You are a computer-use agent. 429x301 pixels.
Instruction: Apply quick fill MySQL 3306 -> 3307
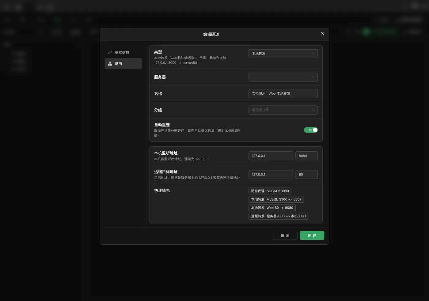(x=276, y=199)
